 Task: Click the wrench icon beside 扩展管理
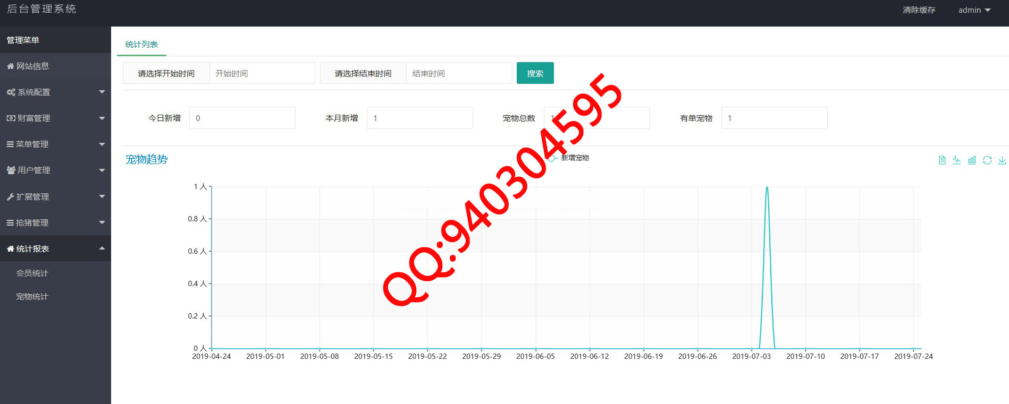(10, 197)
